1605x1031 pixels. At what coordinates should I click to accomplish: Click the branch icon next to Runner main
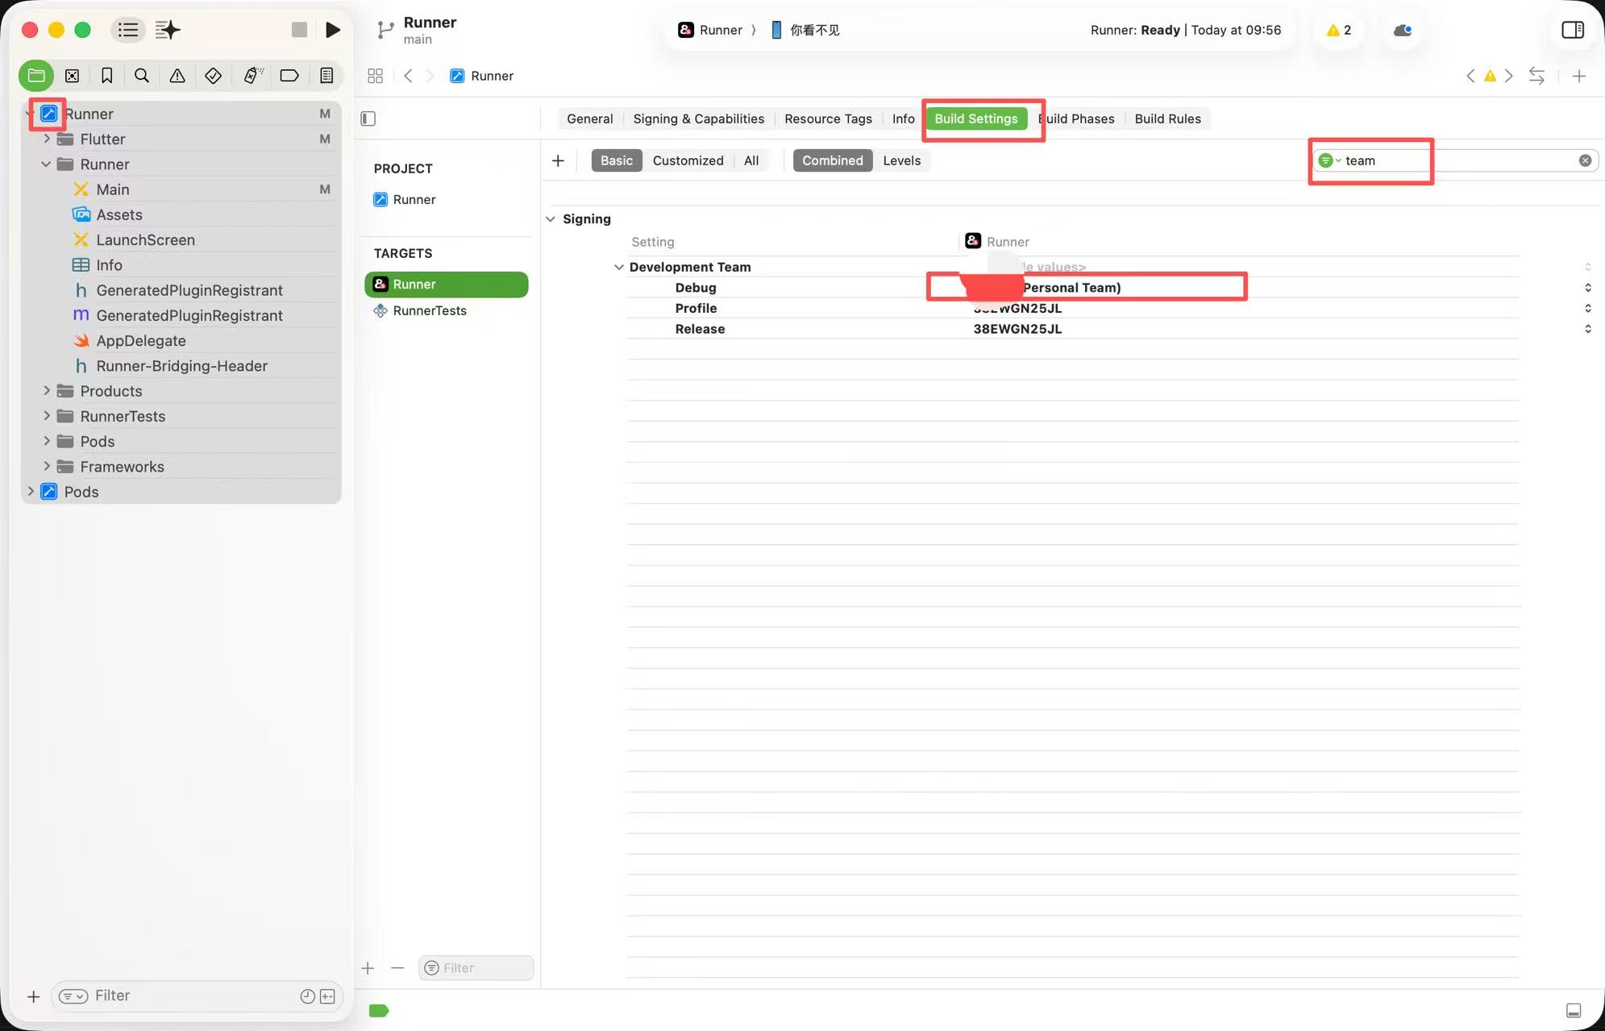point(383,30)
